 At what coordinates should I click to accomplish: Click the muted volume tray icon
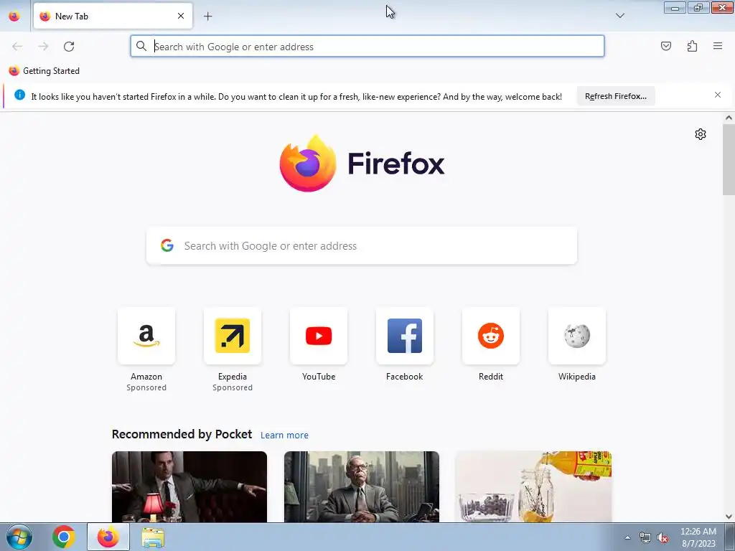[663, 538]
